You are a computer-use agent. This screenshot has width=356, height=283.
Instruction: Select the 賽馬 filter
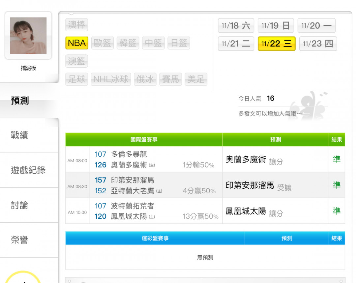pyautogui.click(x=170, y=79)
